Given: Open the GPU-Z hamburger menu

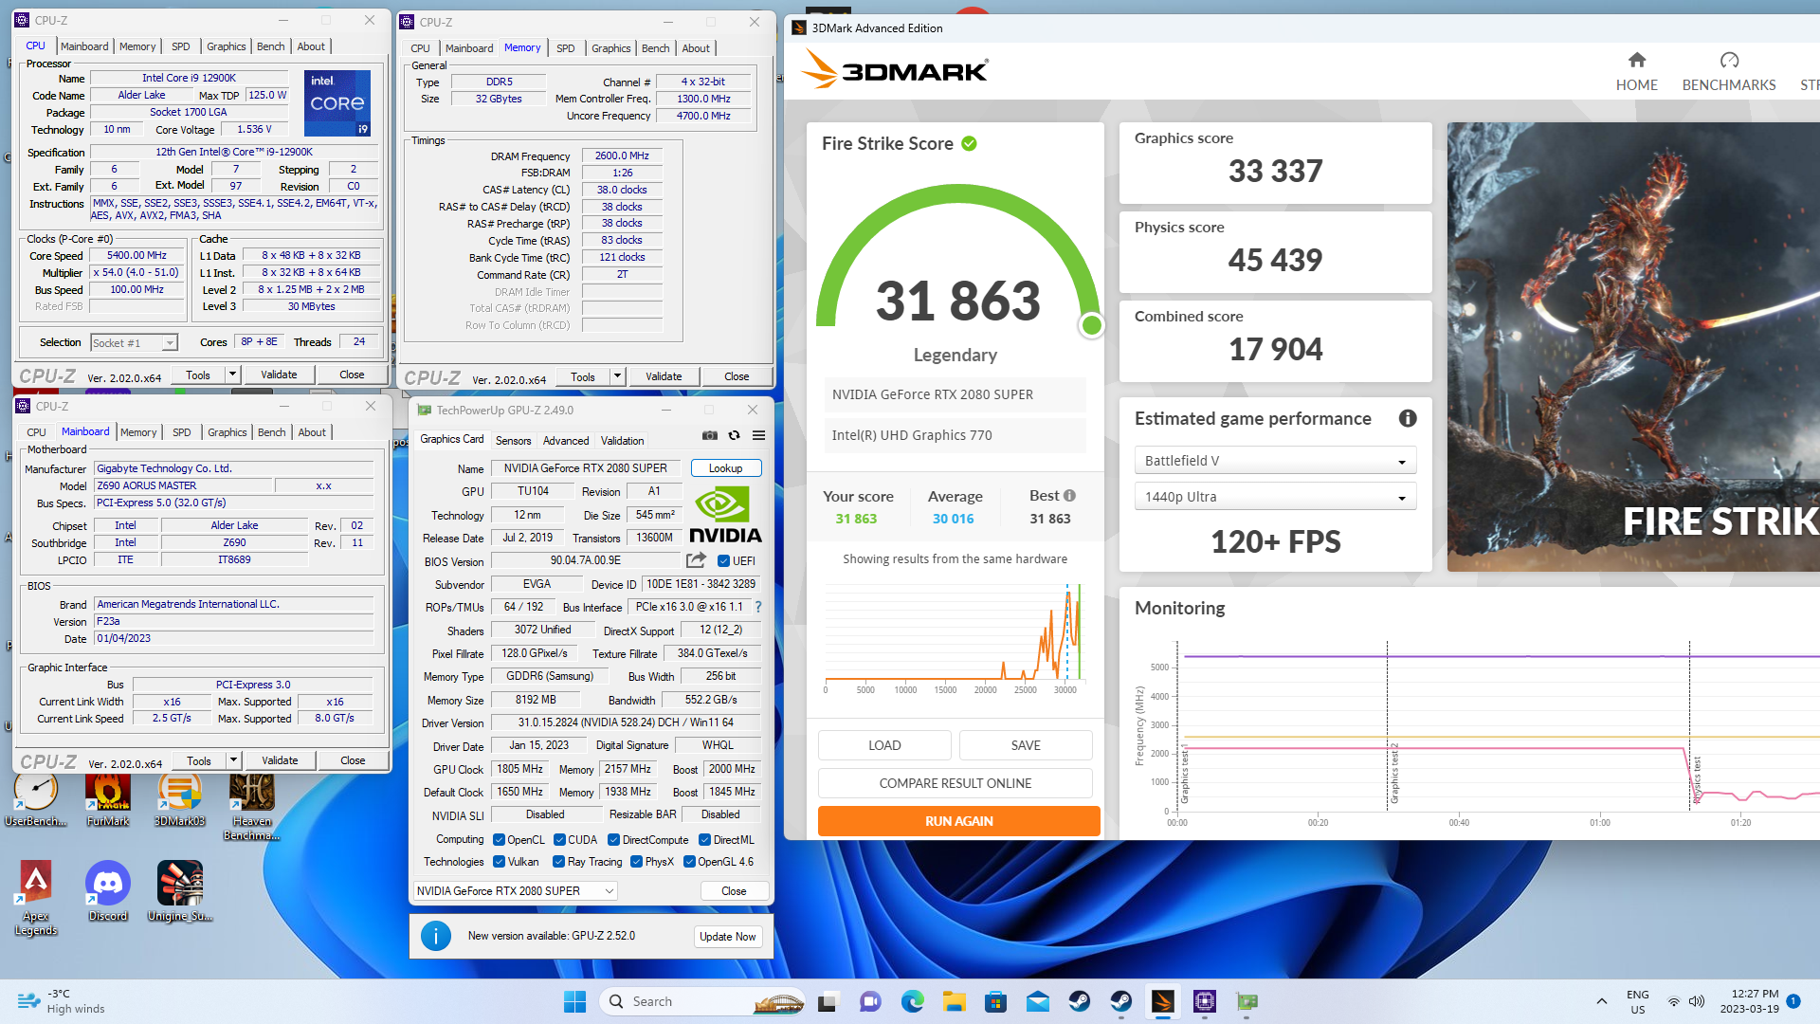Looking at the screenshot, I should tap(758, 435).
